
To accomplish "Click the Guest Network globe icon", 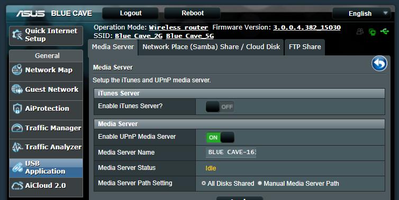I will point(17,89).
